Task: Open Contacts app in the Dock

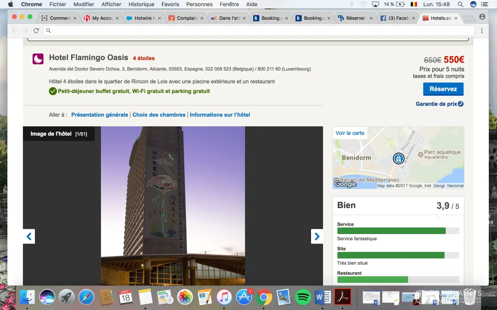Action: pyautogui.click(x=106, y=297)
